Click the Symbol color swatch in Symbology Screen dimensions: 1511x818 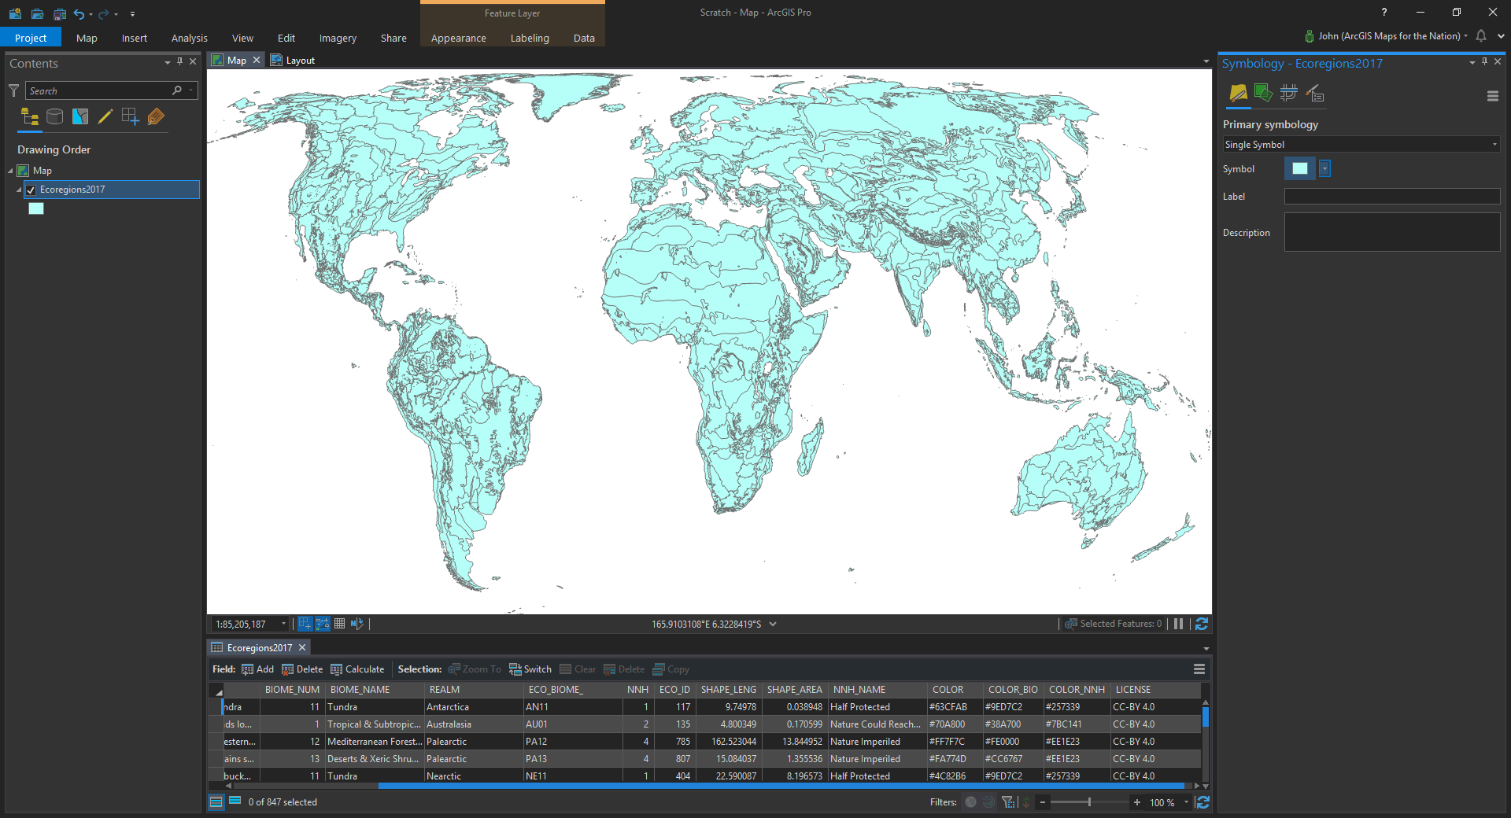pos(1299,168)
